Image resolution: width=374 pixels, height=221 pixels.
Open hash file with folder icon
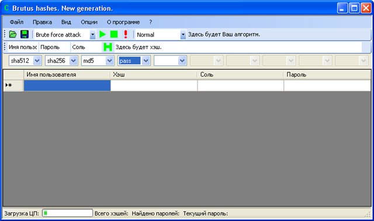click(x=13, y=34)
